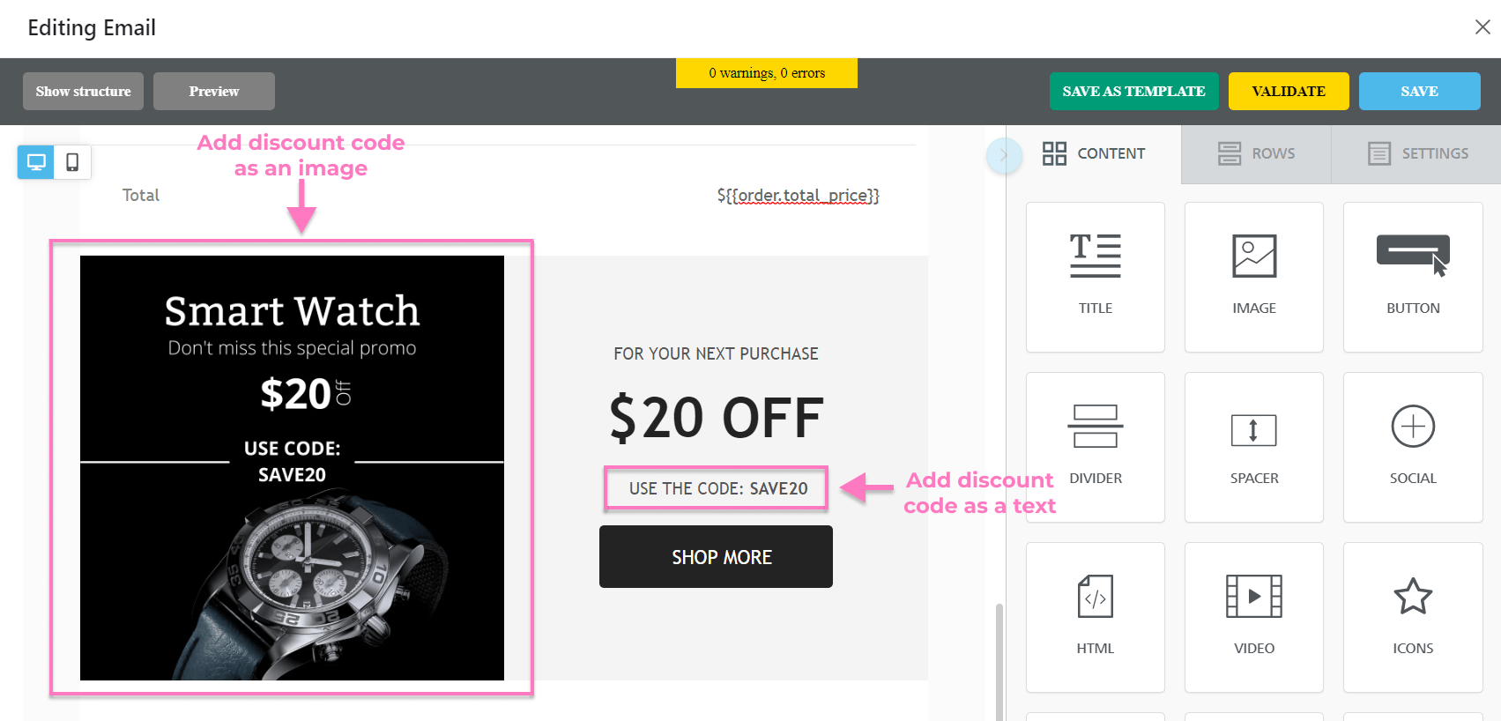Viewport: 1501px width, 721px height.
Task: Open the CONTENT tab
Action: pyautogui.click(x=1096, y=153)
